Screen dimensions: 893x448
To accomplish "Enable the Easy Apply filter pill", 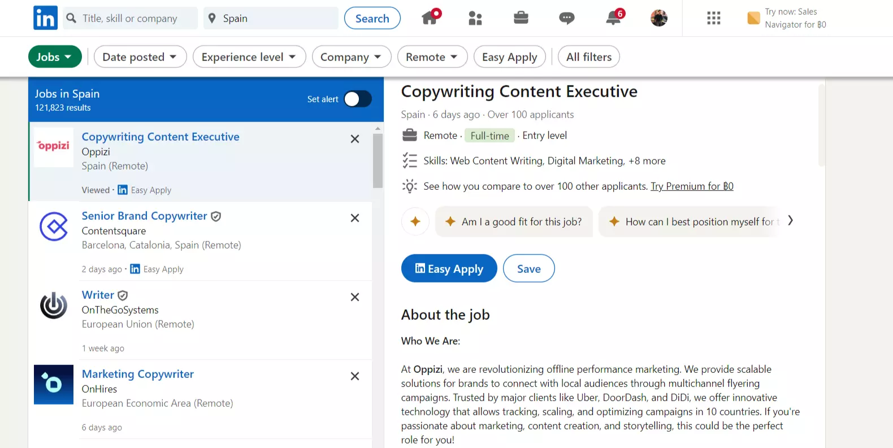I will (510, 56).
